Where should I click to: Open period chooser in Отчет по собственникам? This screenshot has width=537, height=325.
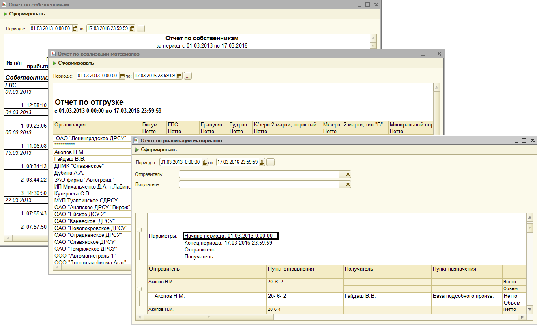[x=141, y=29]
